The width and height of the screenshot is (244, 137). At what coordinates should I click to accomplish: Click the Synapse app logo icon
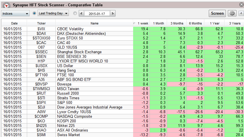tap(5, 5)
